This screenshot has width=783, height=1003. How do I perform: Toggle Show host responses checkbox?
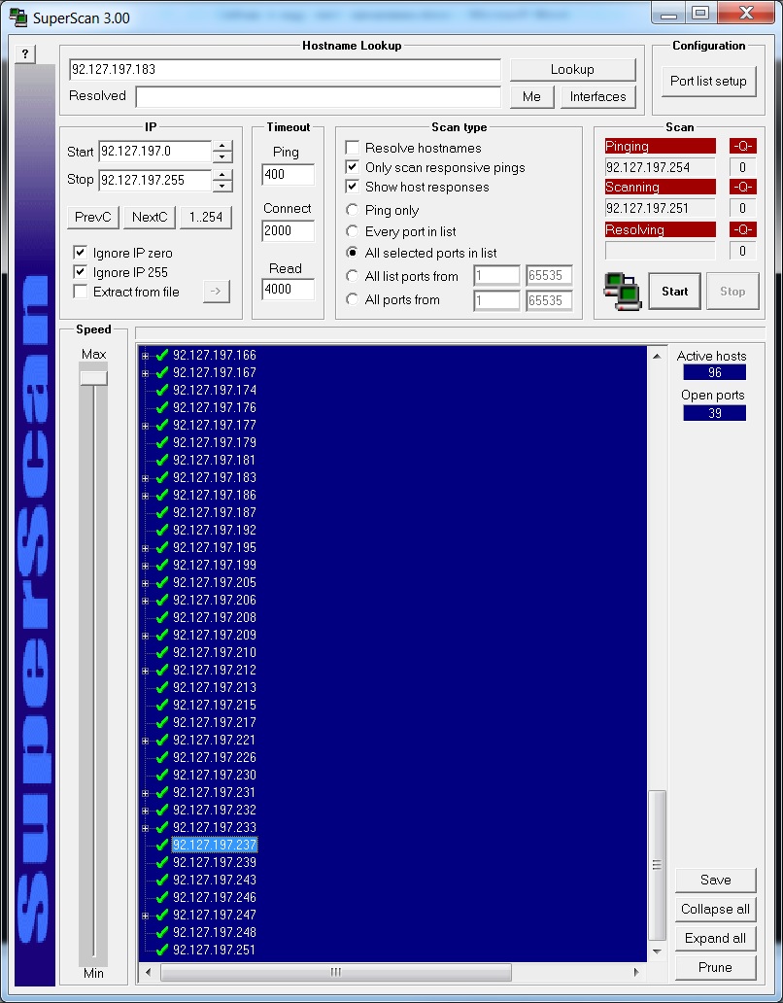(352, 187)
